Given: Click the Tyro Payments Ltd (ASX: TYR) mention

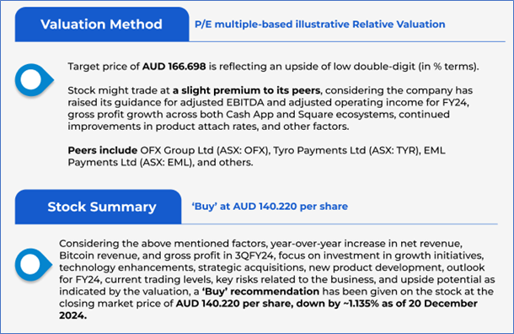Looking at the screenshot, I should (347, 150).
